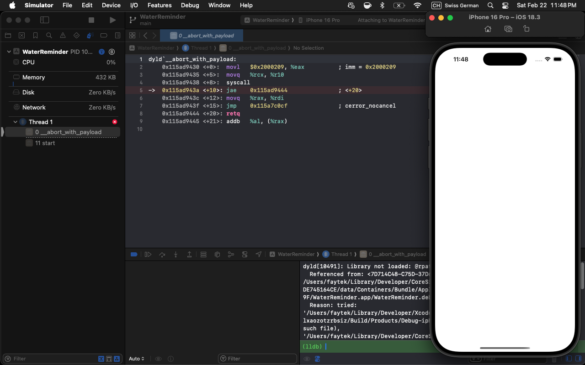
Task: Focus the variables view Filter field
Action: (x=257, y=359)
